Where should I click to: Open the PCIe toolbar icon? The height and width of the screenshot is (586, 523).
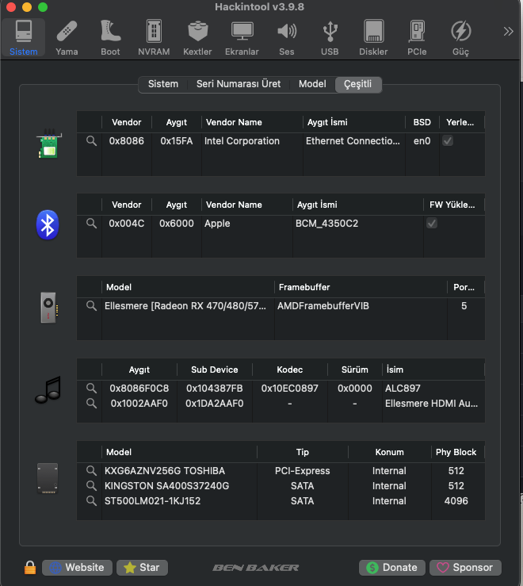pos(417,37)
